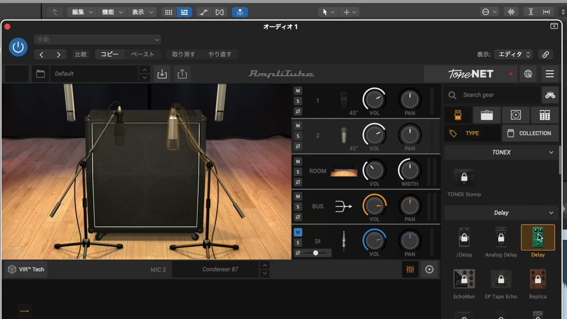Go to previous plugin setting arrow
567x319 pixels.
42,54
